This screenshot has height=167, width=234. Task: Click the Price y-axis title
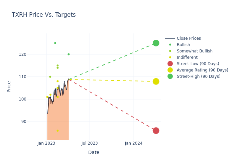pyautogui.click(x=9, y=87)
